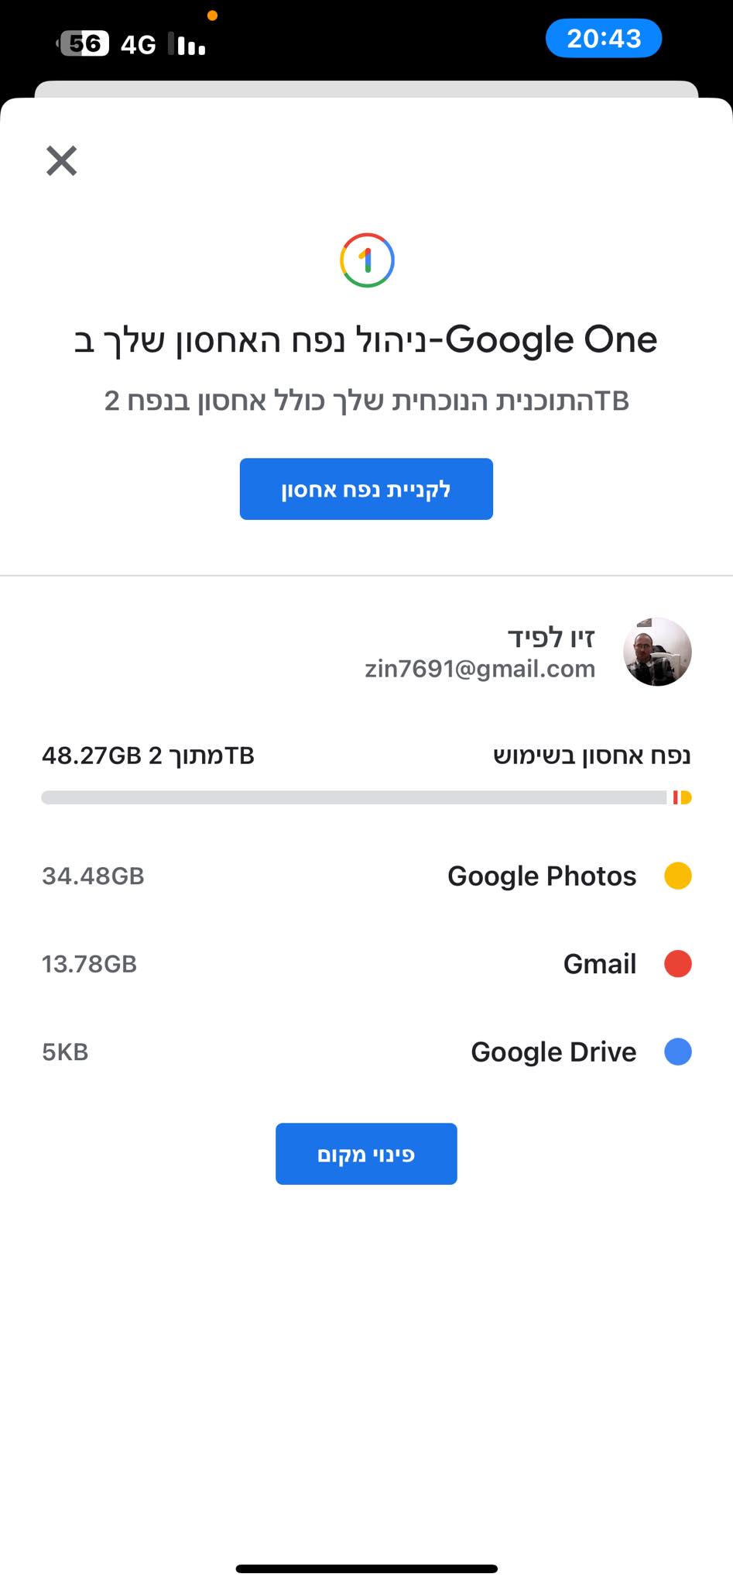Image resolution: width=733 pixels, height=1587 pixels.
Task: Tap the 34.48GB Photos usage value
Action: tap(93, 876)
